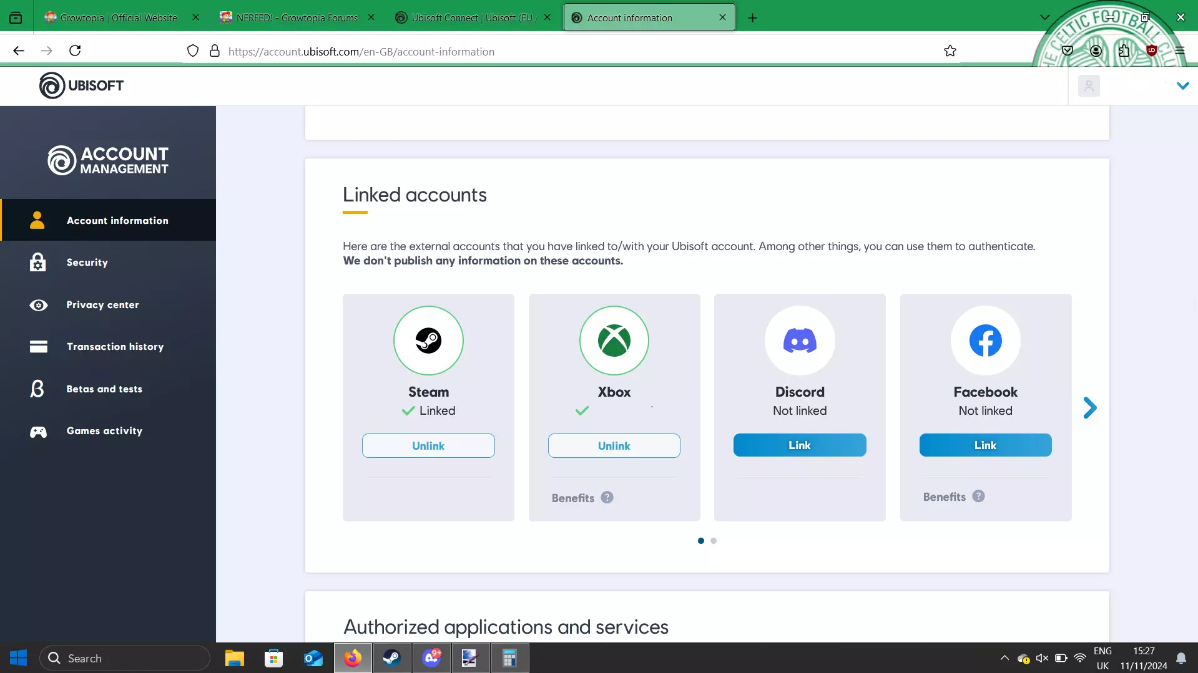Click the Xbox logo icon

click(x=614, y=341)
